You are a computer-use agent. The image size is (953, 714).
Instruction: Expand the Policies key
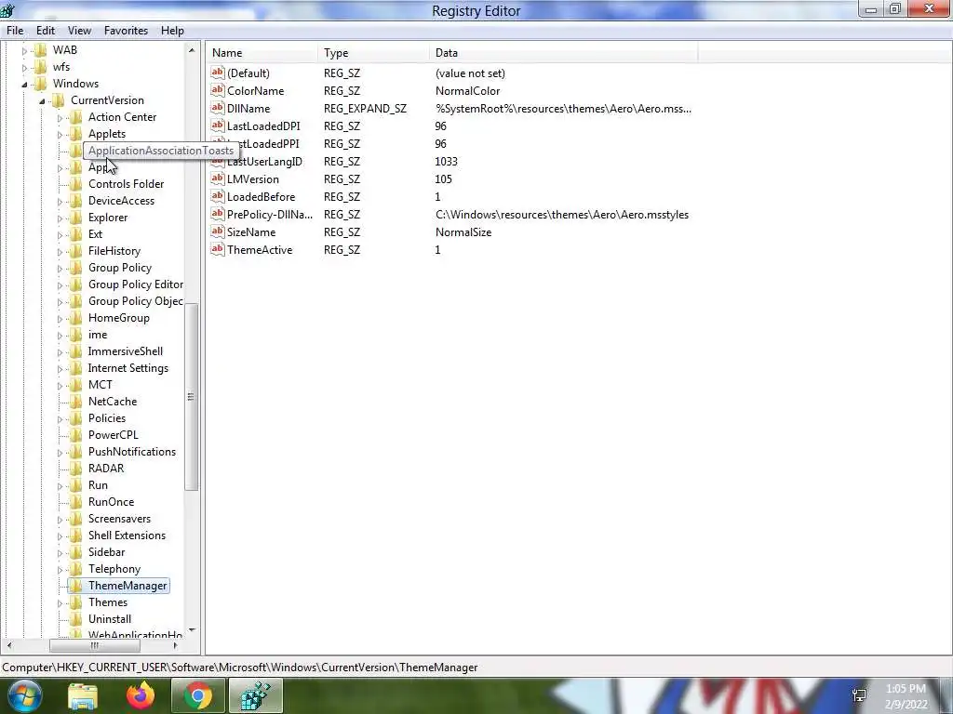(60, 419)
